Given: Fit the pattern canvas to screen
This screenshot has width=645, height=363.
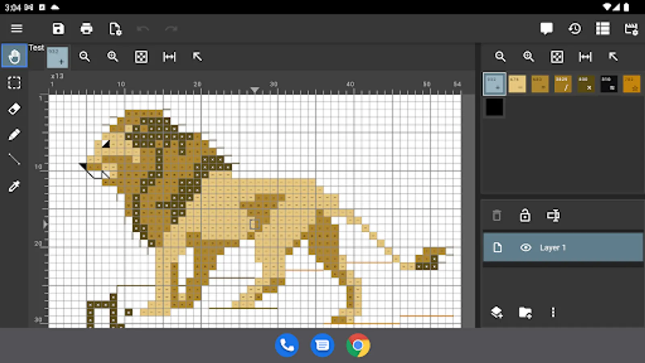Looking at the screenshot, I should coord(141,57).
